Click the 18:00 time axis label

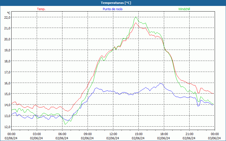[164, 134]
